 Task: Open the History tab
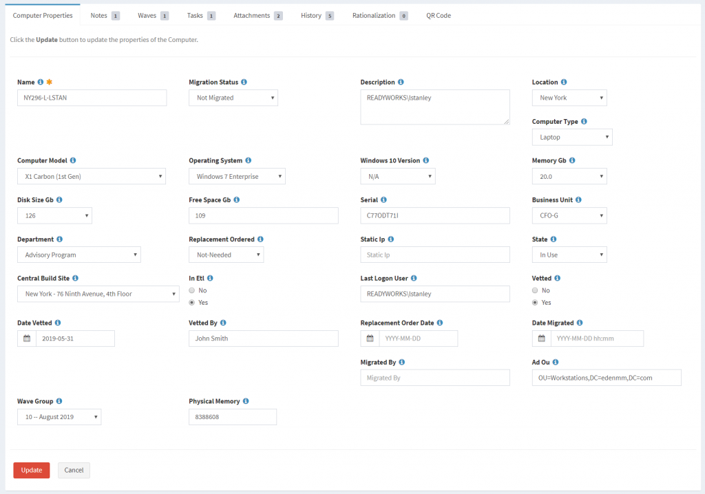312,15
